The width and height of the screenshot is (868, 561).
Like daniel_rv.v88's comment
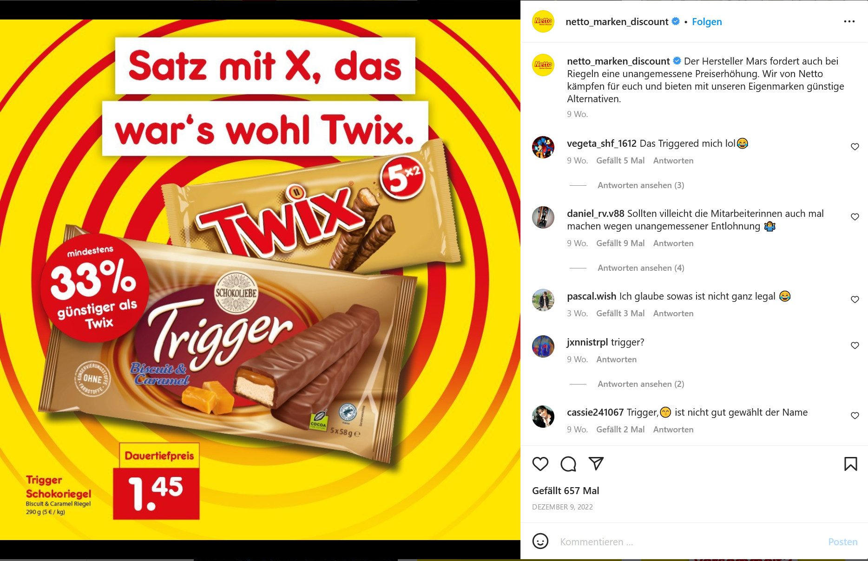pos(855,217)
